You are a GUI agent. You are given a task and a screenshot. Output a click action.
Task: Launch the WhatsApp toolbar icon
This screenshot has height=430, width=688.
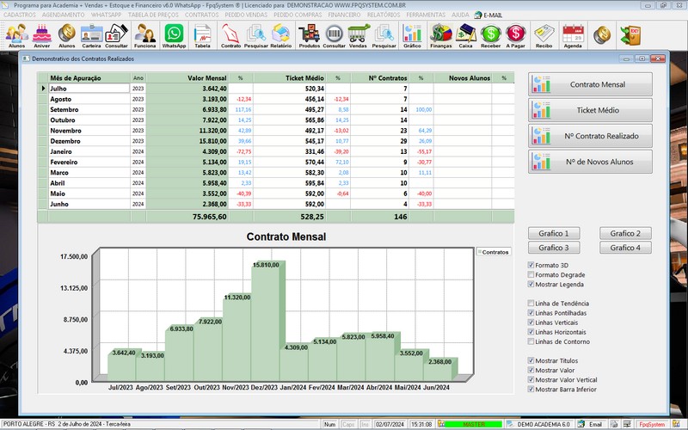coord(175,35)
